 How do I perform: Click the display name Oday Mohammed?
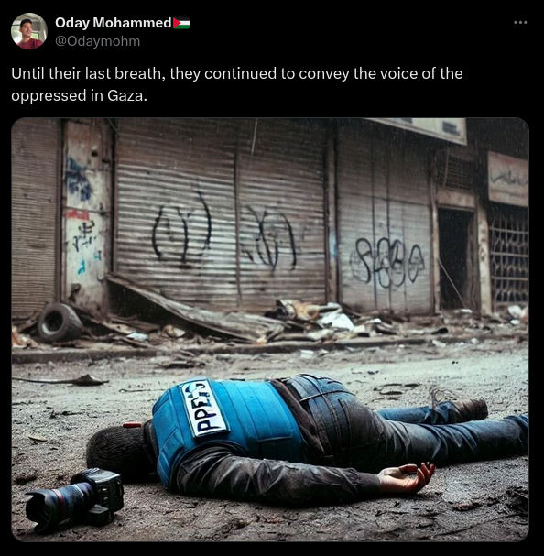[114, 23]
